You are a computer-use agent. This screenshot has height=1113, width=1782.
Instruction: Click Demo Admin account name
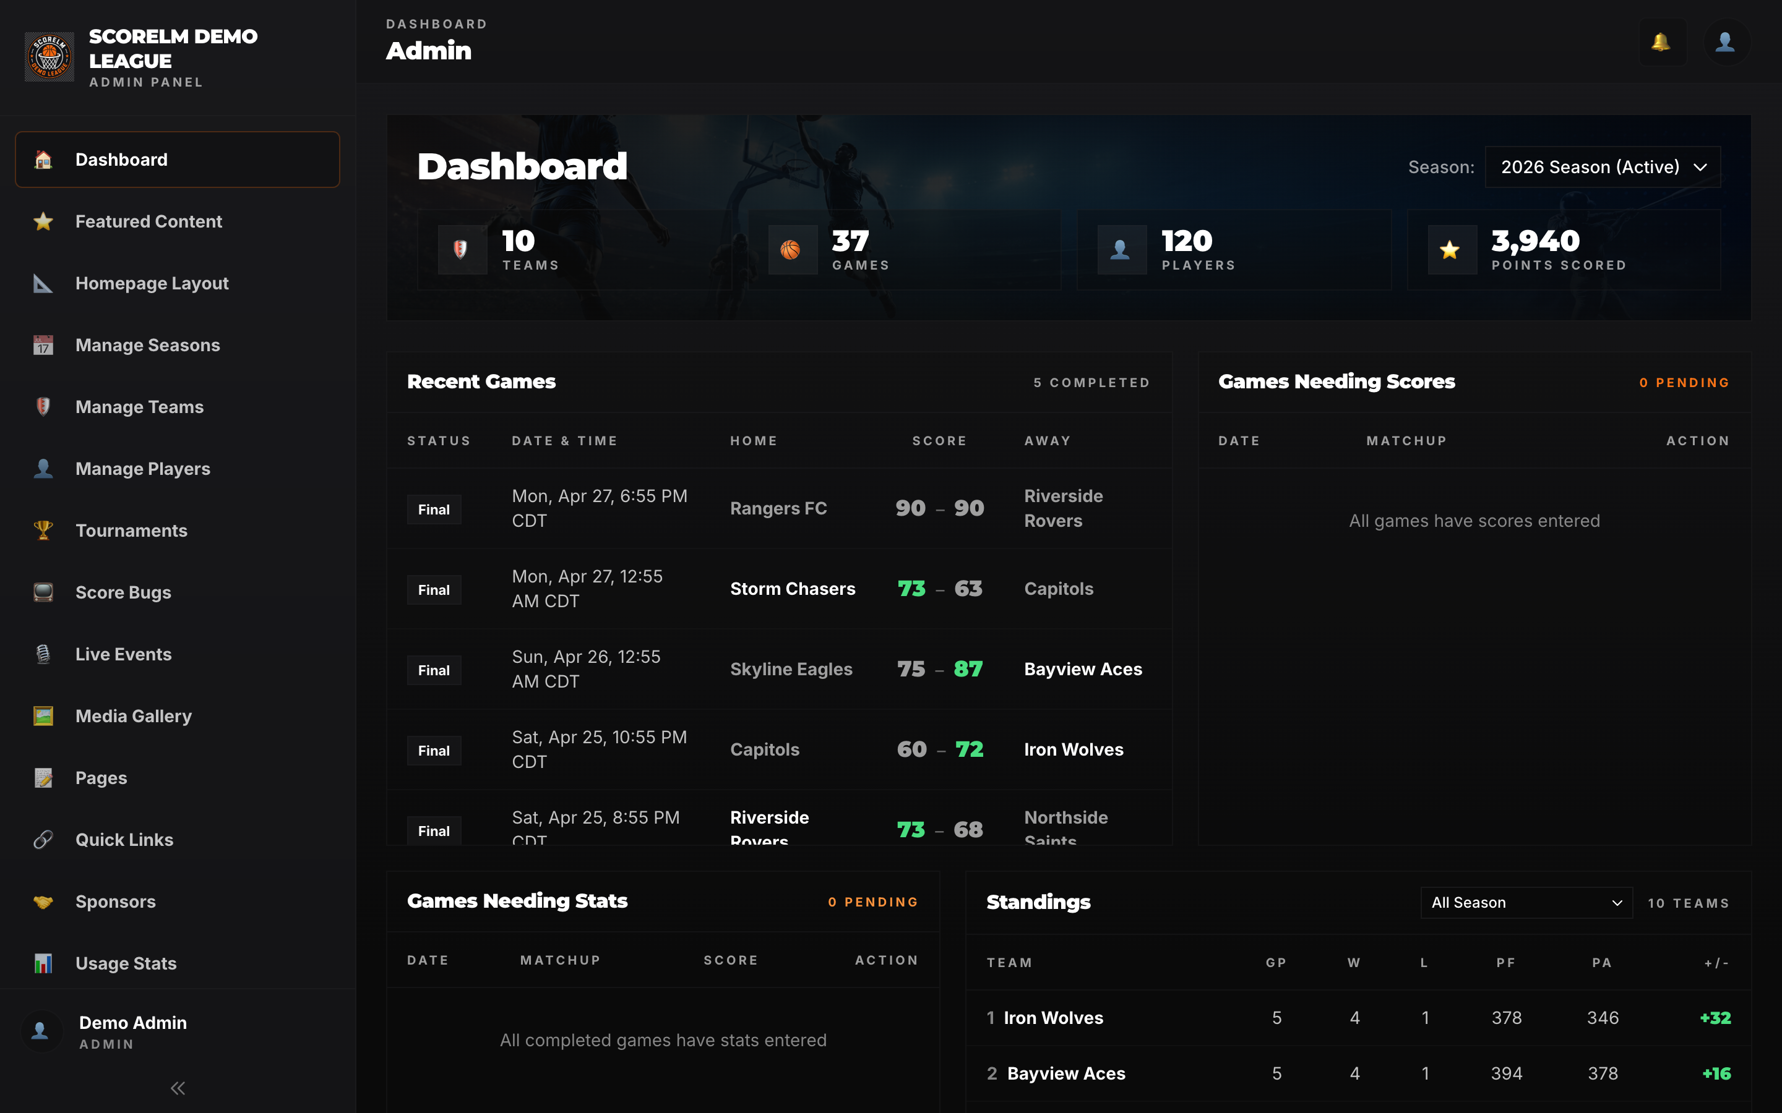click(x=132, y=1023)
